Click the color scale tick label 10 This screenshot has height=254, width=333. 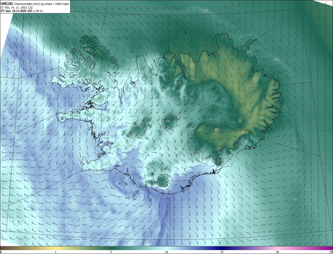pos(166,252)
